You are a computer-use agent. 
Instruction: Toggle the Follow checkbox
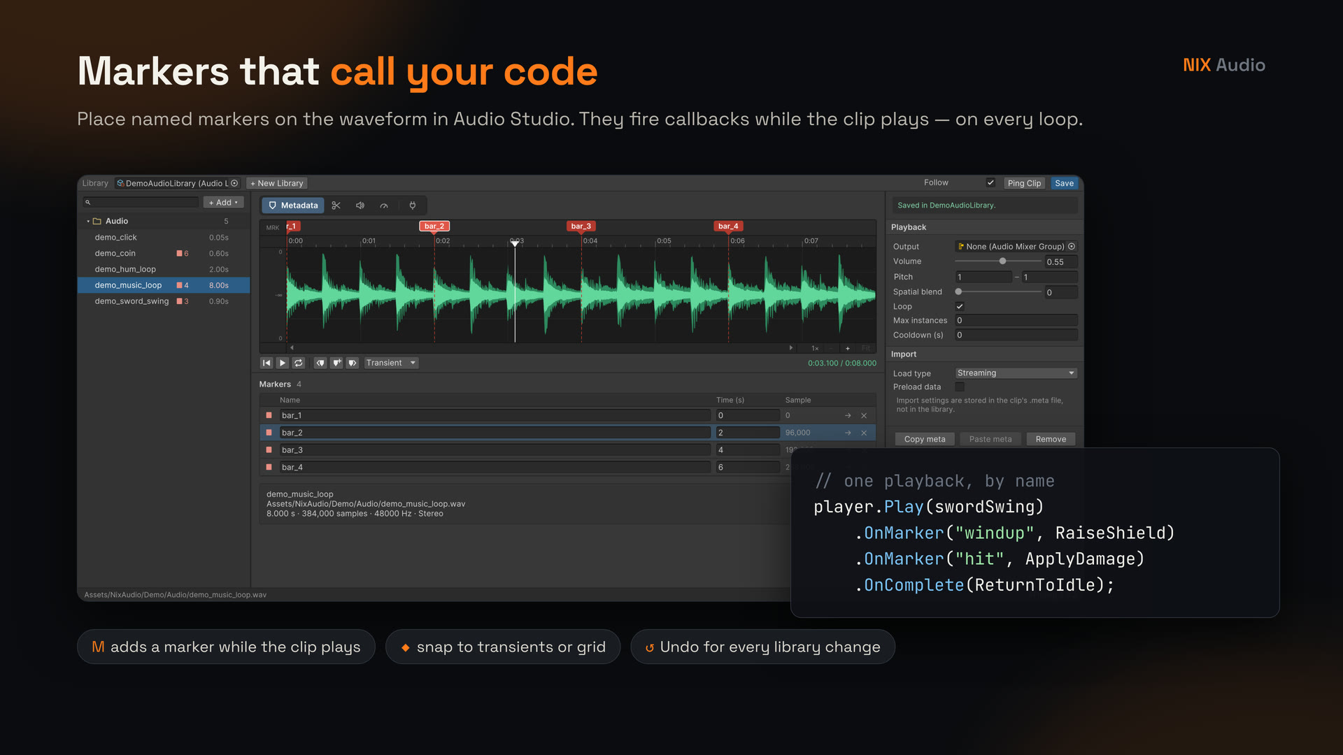[x=990, y=182]
